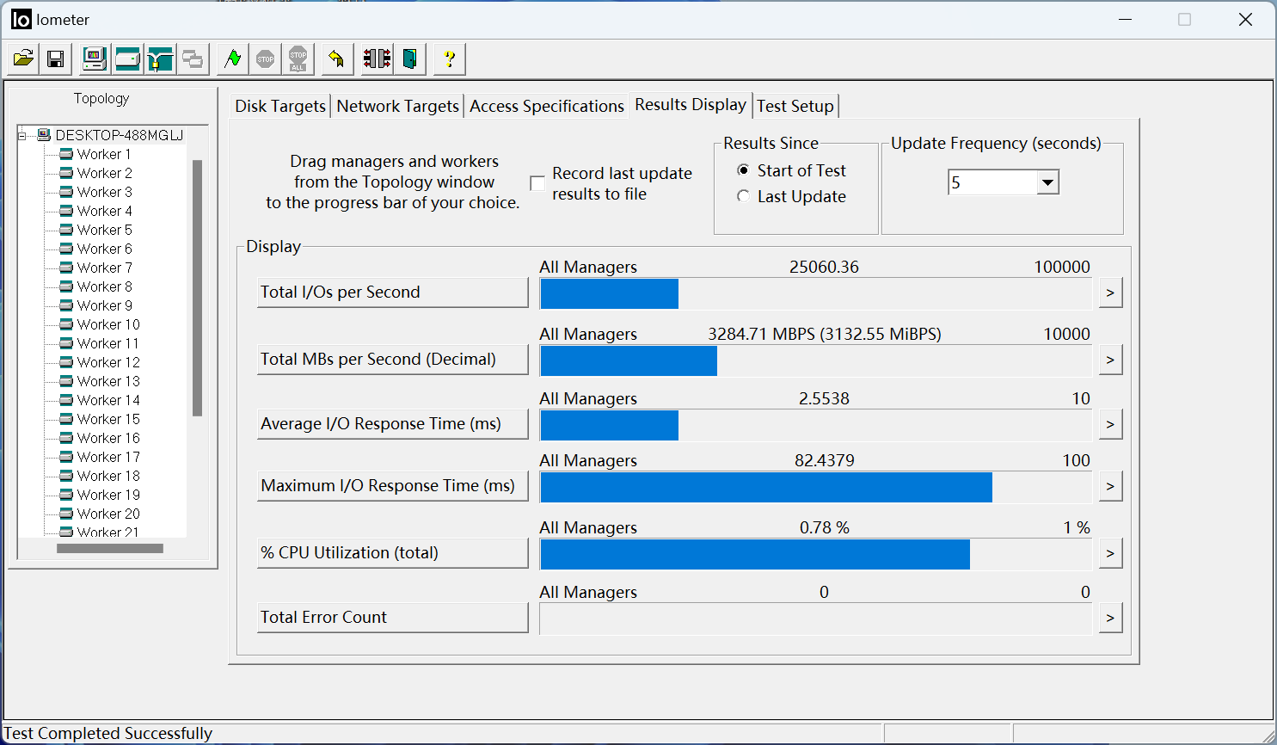The width and height of the screenshot is (1277, 745).
Task: Click the Total MBs per Second progress bar
Action: pos(816,360)
